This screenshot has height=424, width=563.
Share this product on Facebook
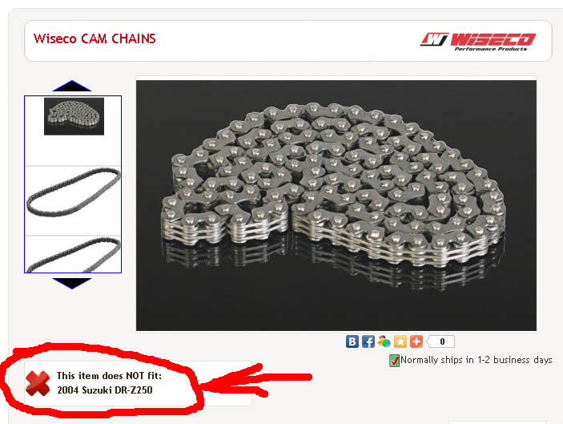(368, 341)
